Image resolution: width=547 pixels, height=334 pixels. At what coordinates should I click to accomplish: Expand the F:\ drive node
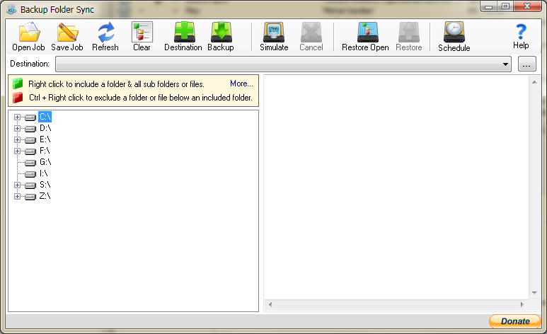[x=17, y=151]
